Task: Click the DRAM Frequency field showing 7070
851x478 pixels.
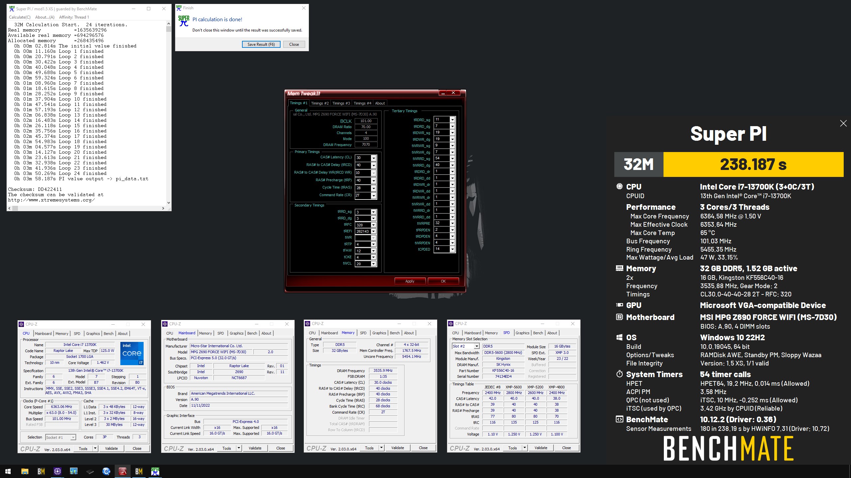Action: click(x=366, y=145)
